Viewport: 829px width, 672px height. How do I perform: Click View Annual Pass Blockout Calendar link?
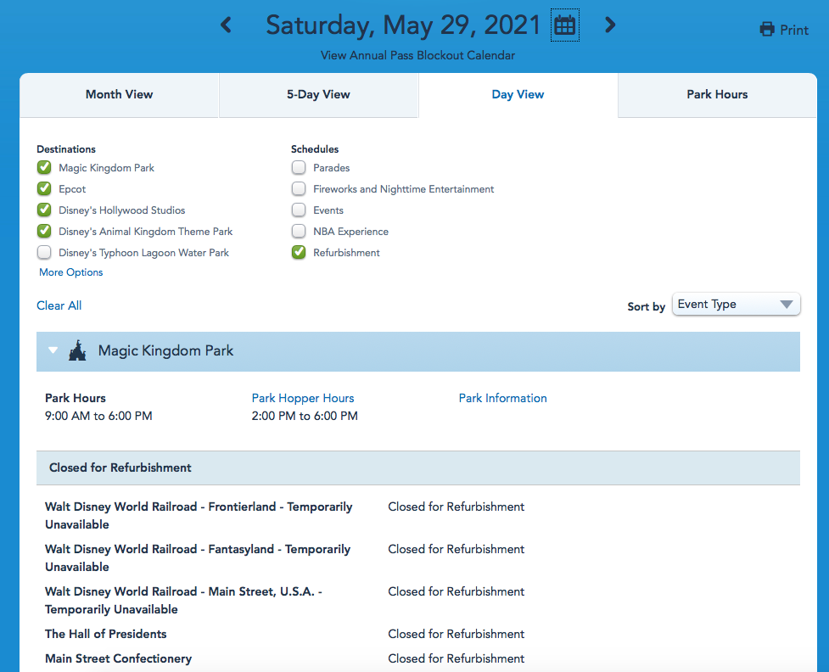[417, 55]
